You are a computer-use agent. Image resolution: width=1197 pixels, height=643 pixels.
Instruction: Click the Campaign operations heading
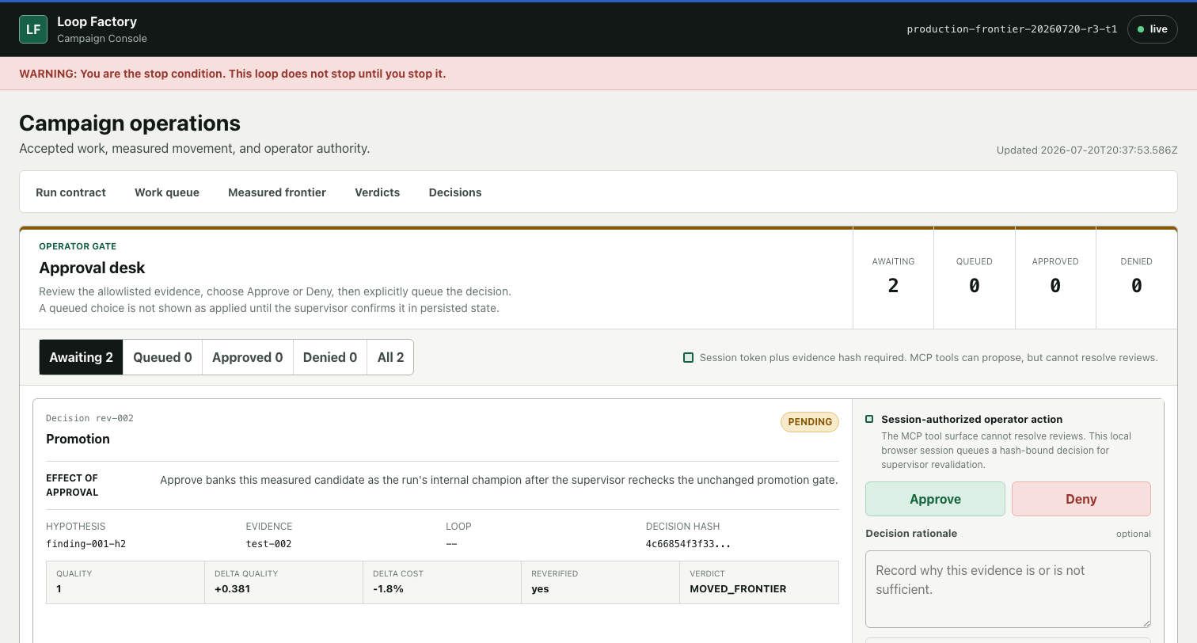[x=130, y=123]
